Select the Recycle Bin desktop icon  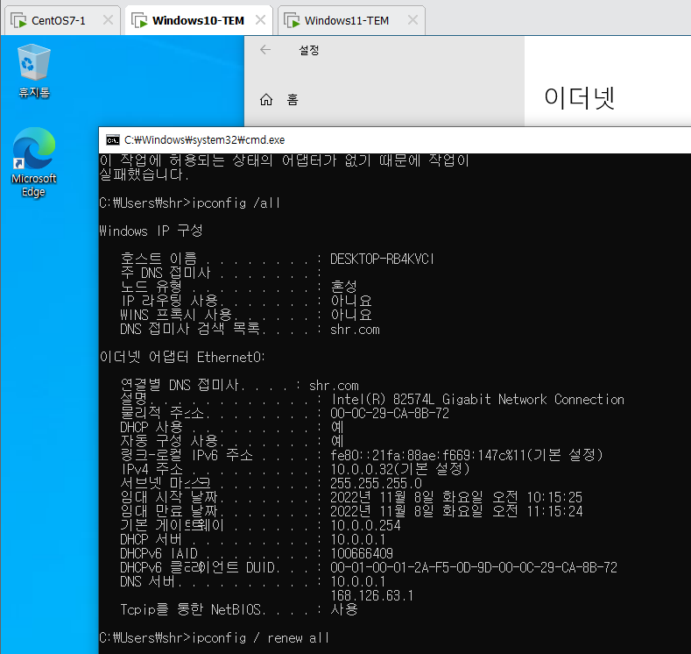pyautogui.click(x=34, y=71)
